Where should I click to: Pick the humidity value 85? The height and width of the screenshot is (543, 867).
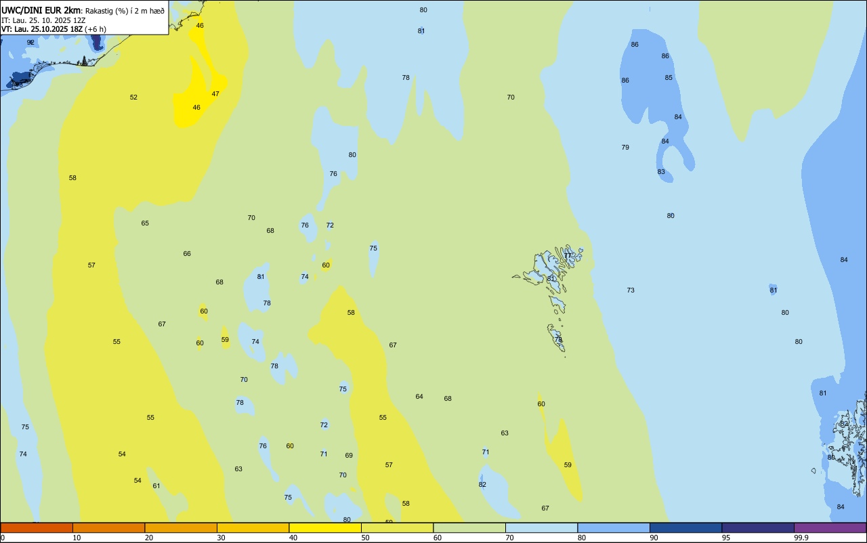pyautogui.click(x=669, y=78)
